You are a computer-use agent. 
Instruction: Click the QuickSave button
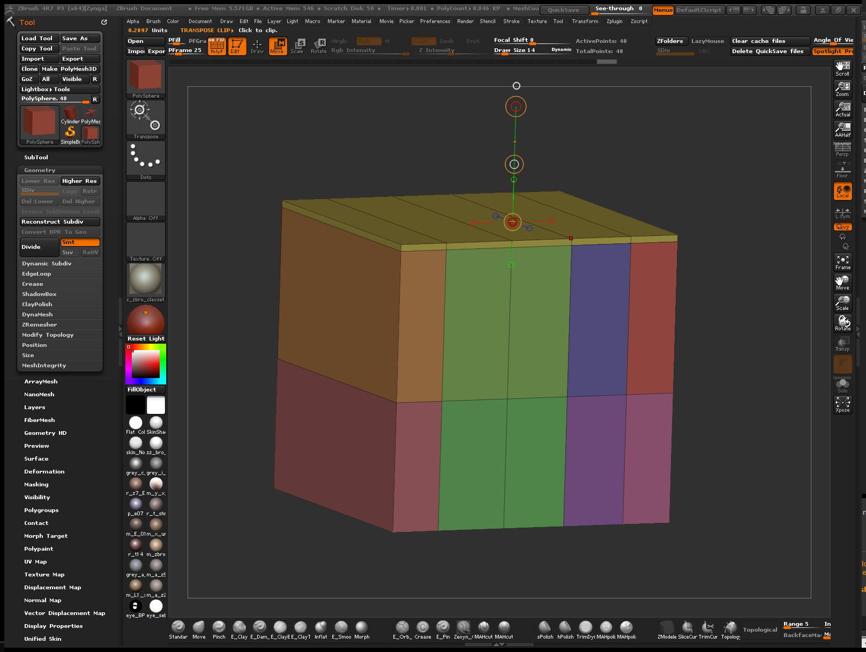[563, 10]
